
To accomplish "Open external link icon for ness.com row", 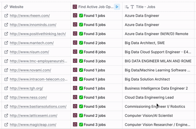I will (x=6, y=97).
